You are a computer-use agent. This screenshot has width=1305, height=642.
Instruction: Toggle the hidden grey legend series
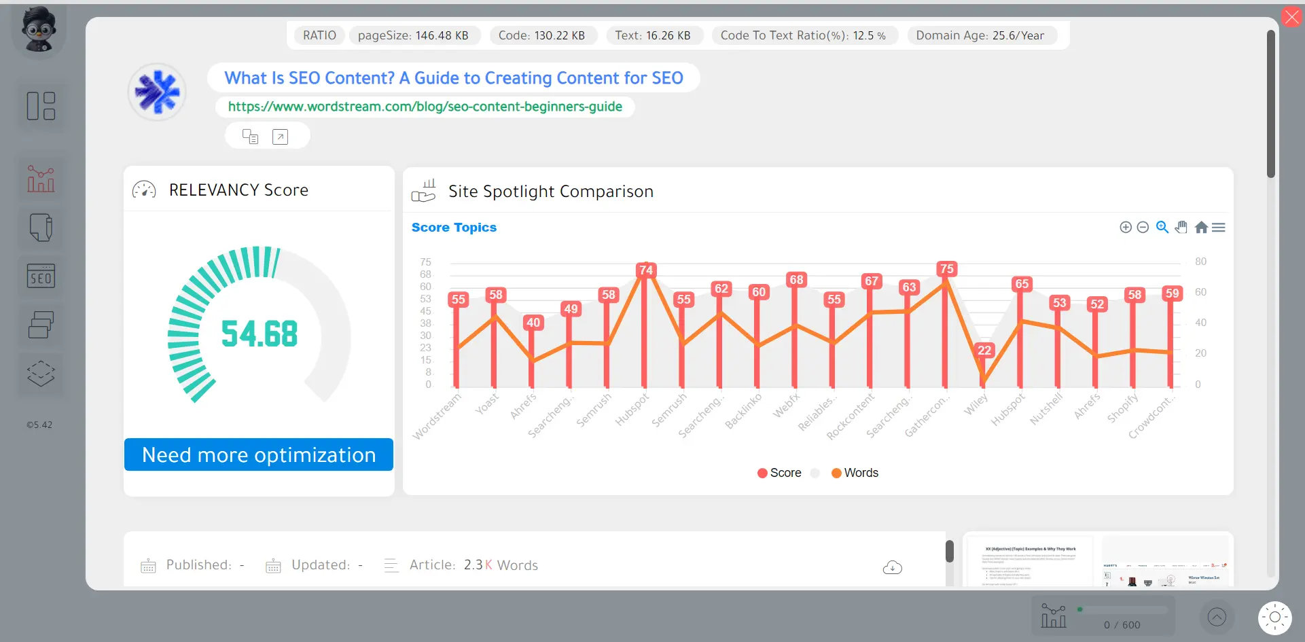[815, 473]
